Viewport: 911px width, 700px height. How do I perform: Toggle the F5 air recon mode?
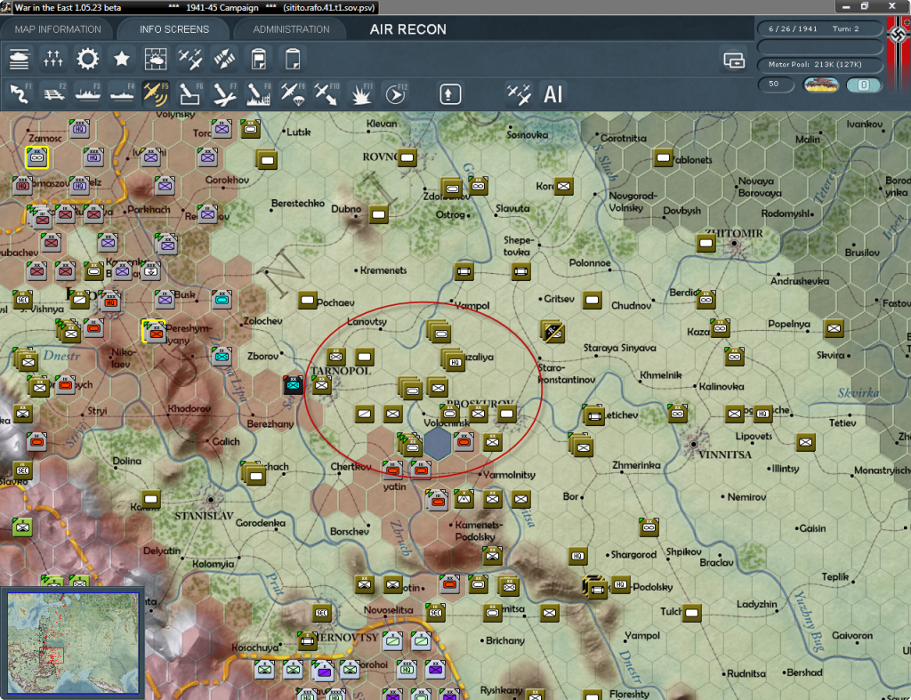pyautogui.click(x=156, y=94)
